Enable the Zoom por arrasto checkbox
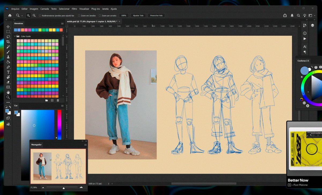The image size is (322, 195). click(100, 16)
